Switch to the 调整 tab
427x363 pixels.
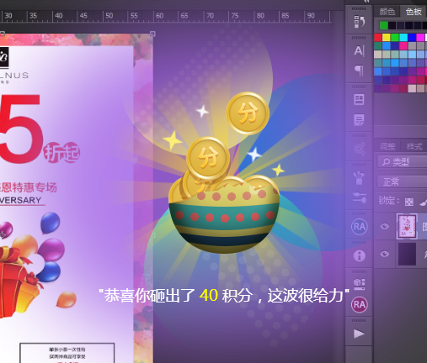(x=387, y=146)
